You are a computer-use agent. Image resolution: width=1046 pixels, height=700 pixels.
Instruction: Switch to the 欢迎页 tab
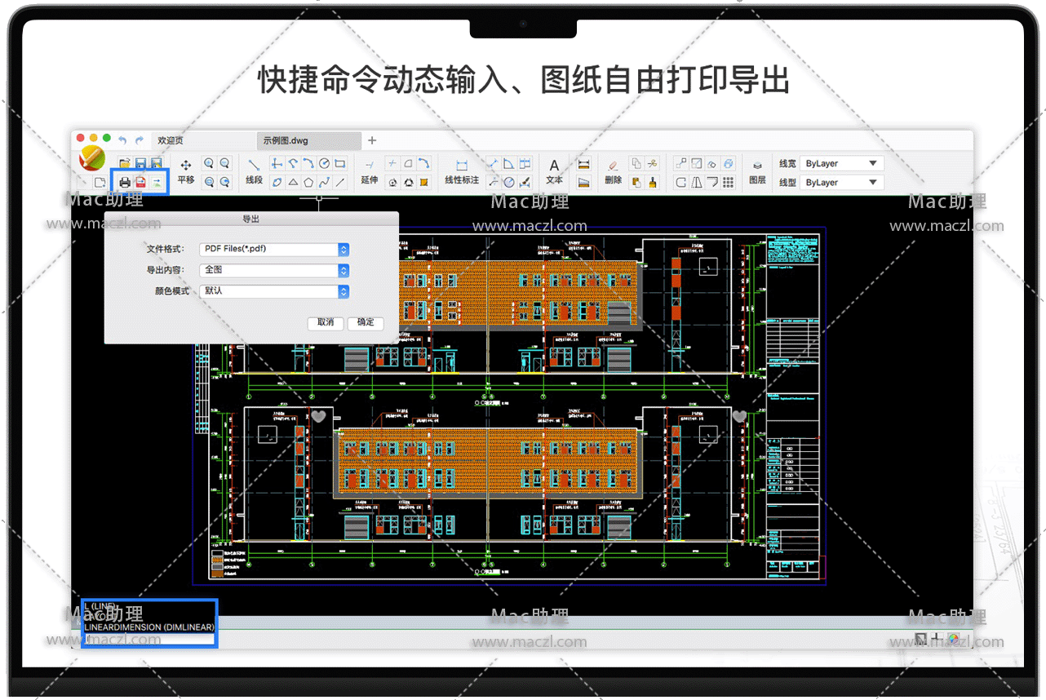[x=171, y=140]
